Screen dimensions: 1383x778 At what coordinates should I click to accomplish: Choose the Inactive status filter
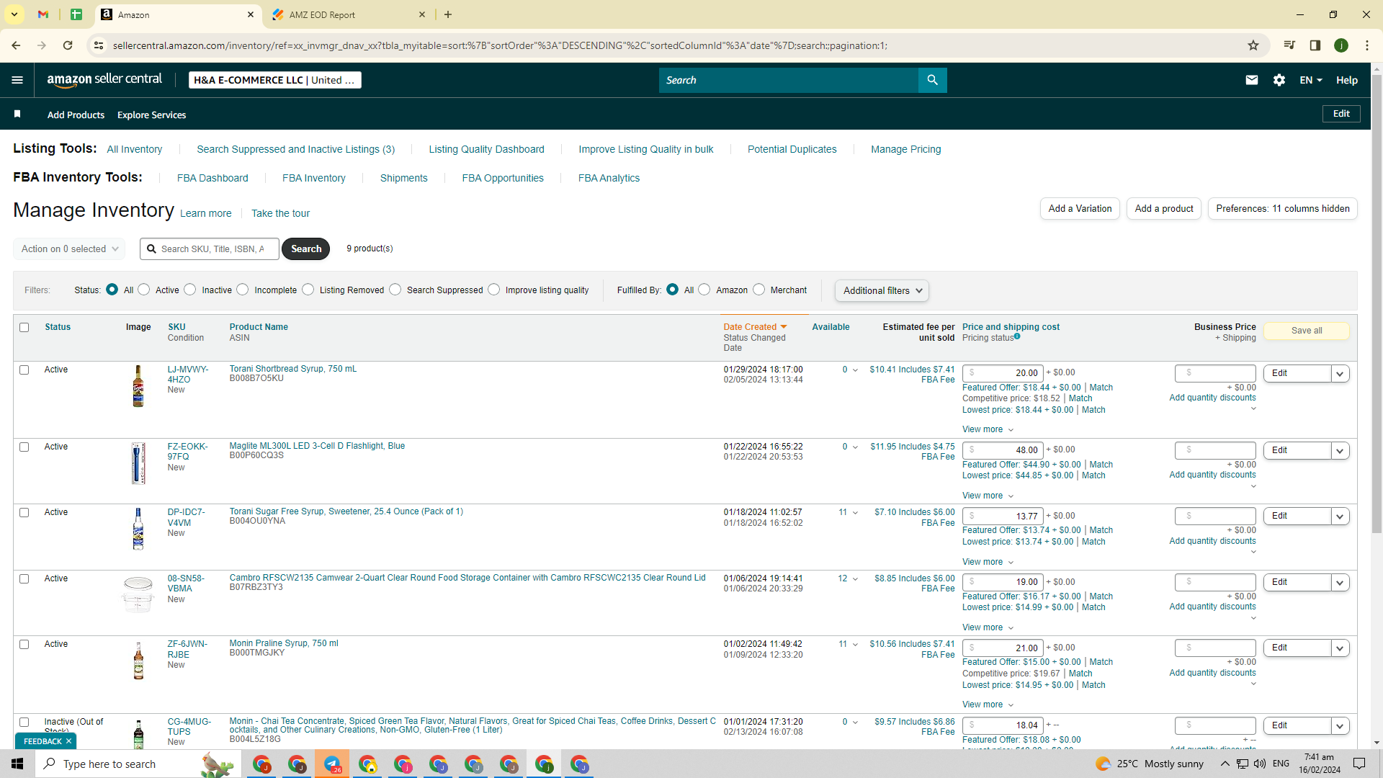[x=190, y=290]
